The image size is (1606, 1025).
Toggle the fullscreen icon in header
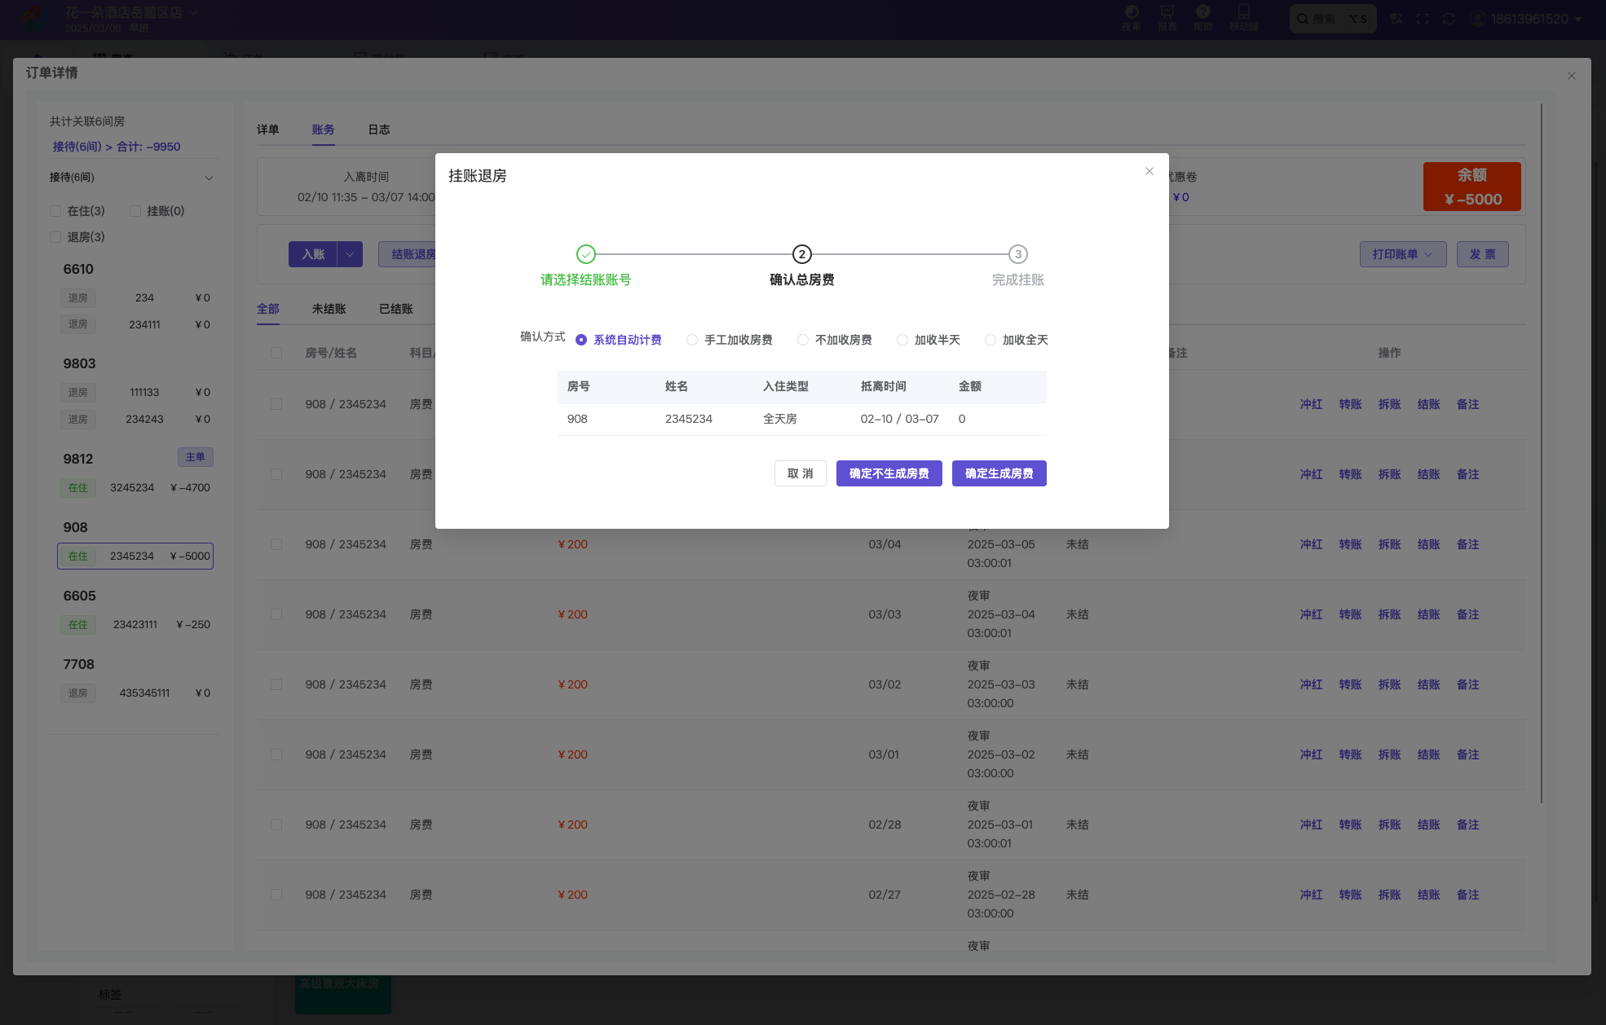[x=1423, y=19]
